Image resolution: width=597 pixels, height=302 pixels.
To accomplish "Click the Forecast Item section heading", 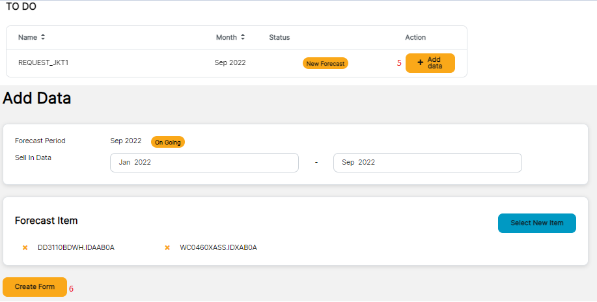I will click(x=46, y=221).
